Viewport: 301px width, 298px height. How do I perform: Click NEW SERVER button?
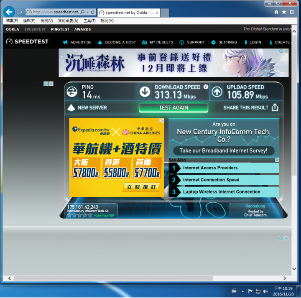[87, 108]
